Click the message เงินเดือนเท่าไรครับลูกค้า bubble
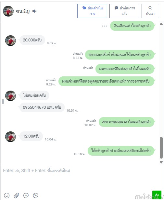164x200 pixels. tap(132, 26)
